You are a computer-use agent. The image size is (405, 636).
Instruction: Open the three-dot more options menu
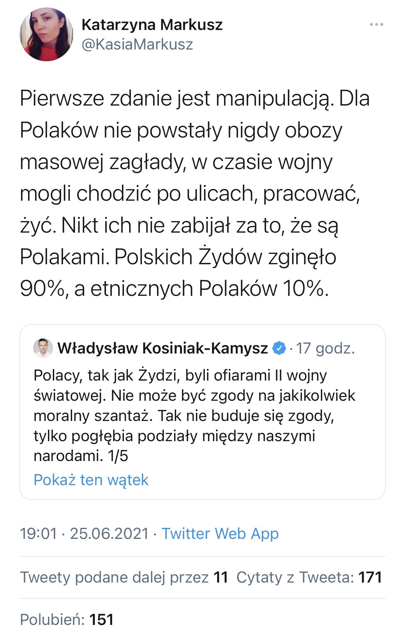376,25
